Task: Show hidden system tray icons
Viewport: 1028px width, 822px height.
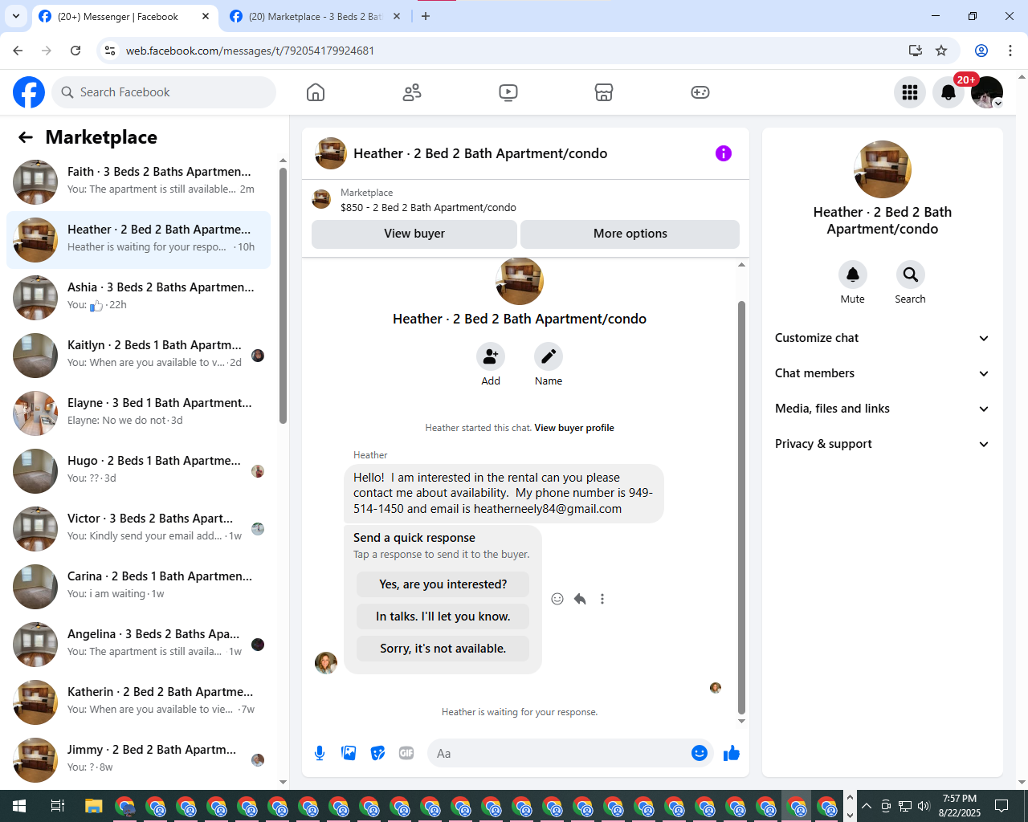Action: point(866,806)
